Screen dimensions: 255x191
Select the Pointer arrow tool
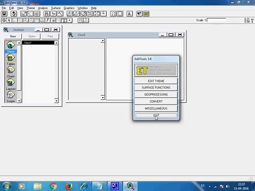(x=10, y=20)
